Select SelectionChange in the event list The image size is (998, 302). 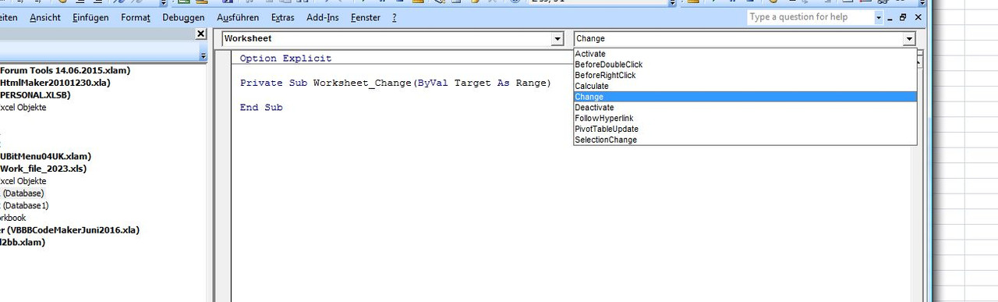(x=745, y=140)
